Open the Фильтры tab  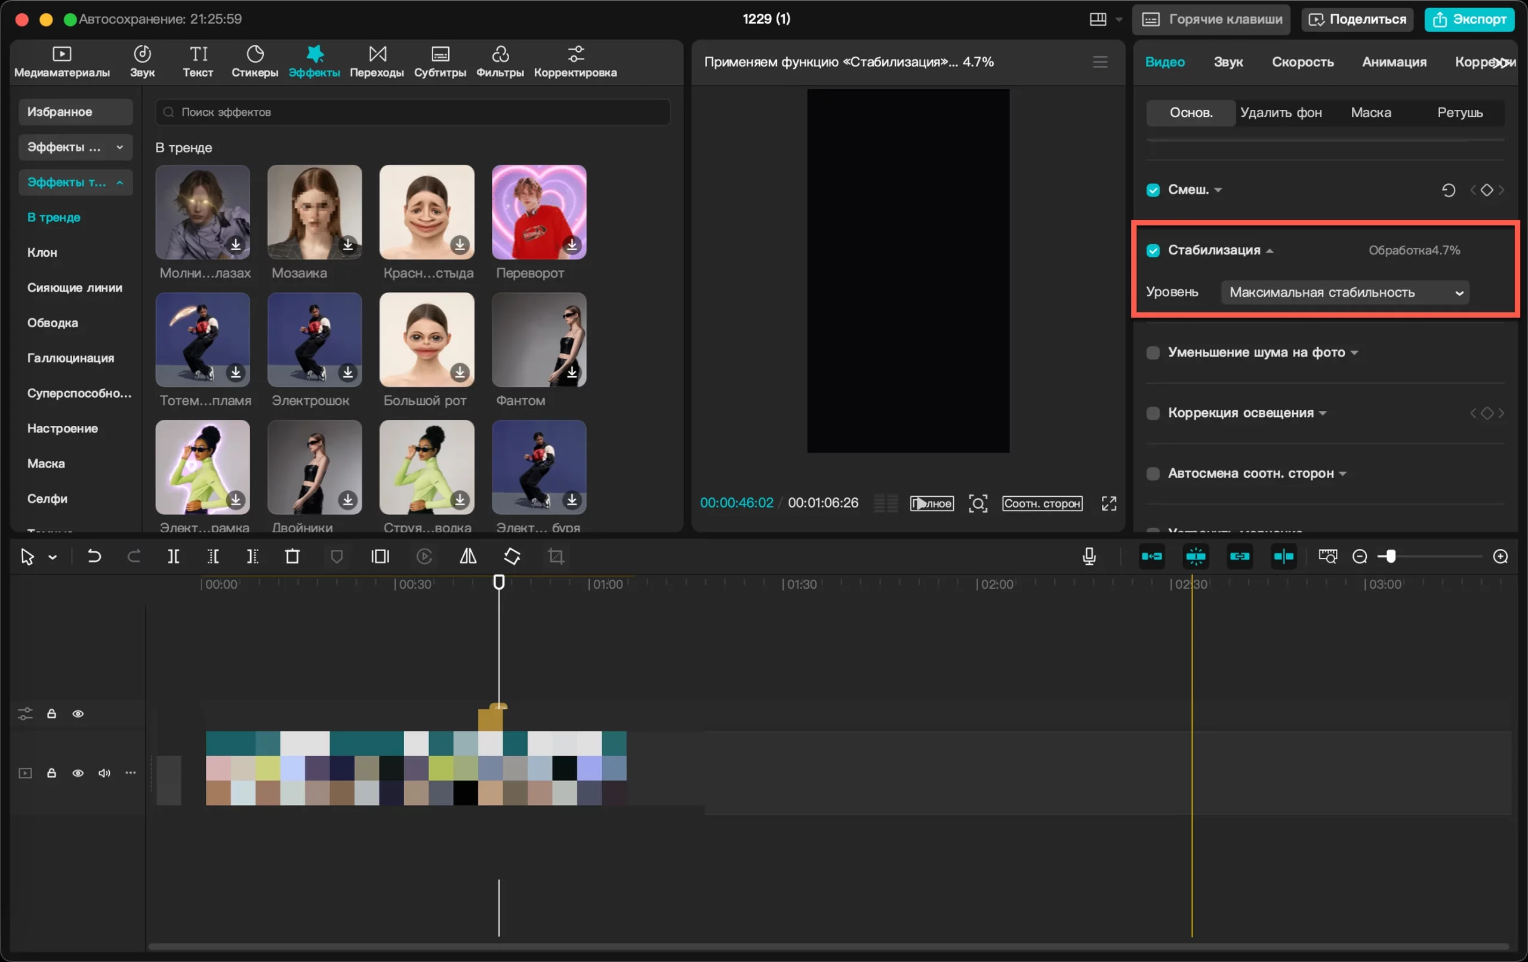(x=500, y=62)
